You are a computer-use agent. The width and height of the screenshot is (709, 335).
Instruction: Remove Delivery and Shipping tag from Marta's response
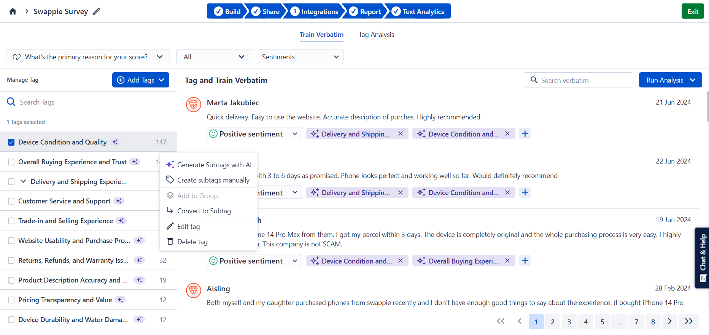tap(400, 134)
